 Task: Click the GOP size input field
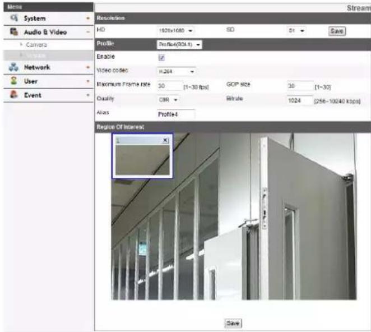(300, 86)
